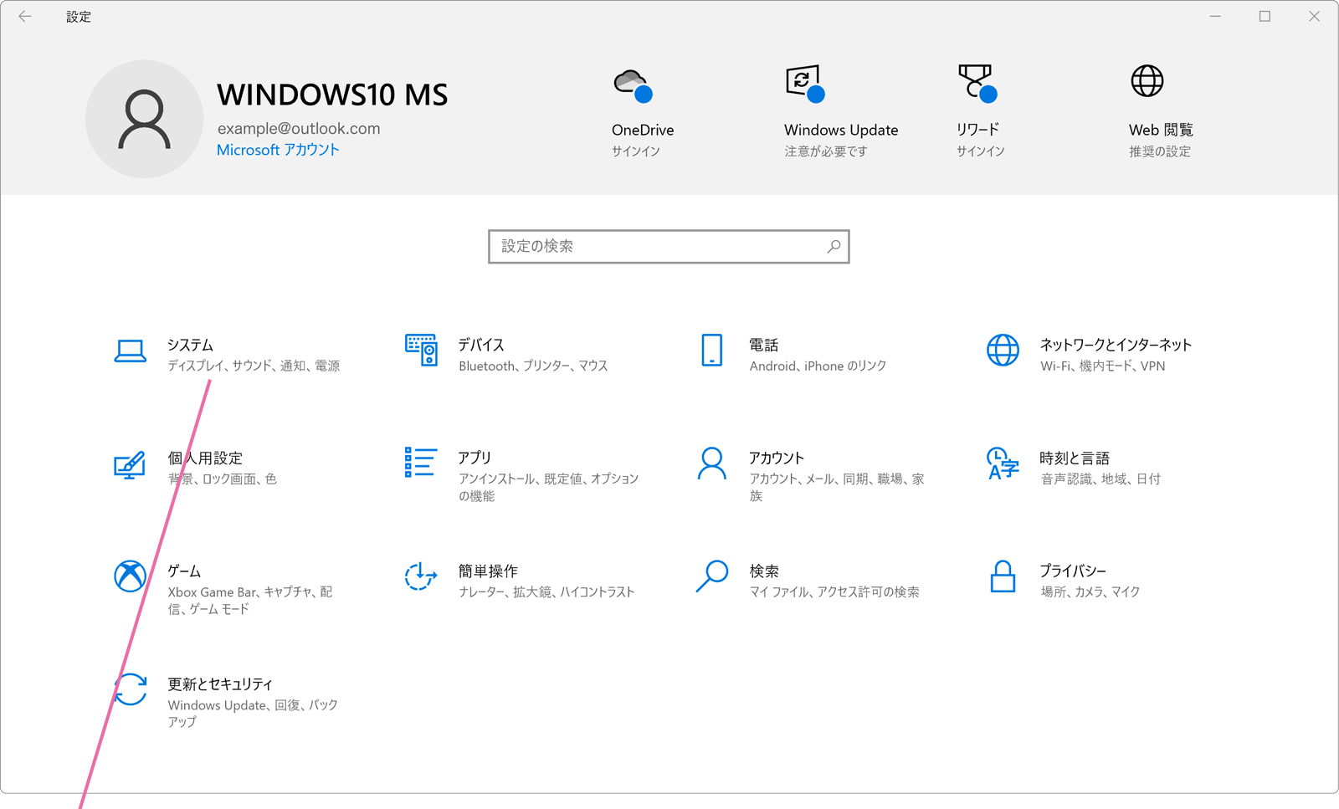Click the Bluetooth、プリンター、マウス description
Viewport: 1339px width, 809px height.
533,366
